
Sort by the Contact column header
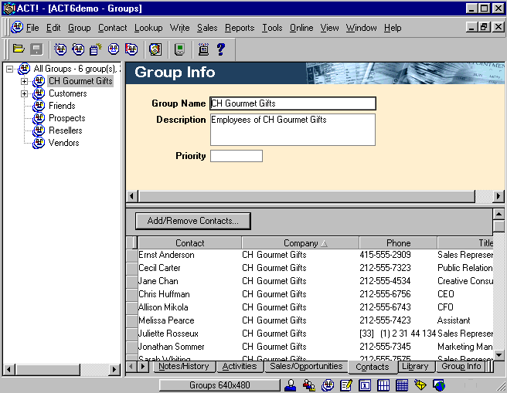coord(190,243)
